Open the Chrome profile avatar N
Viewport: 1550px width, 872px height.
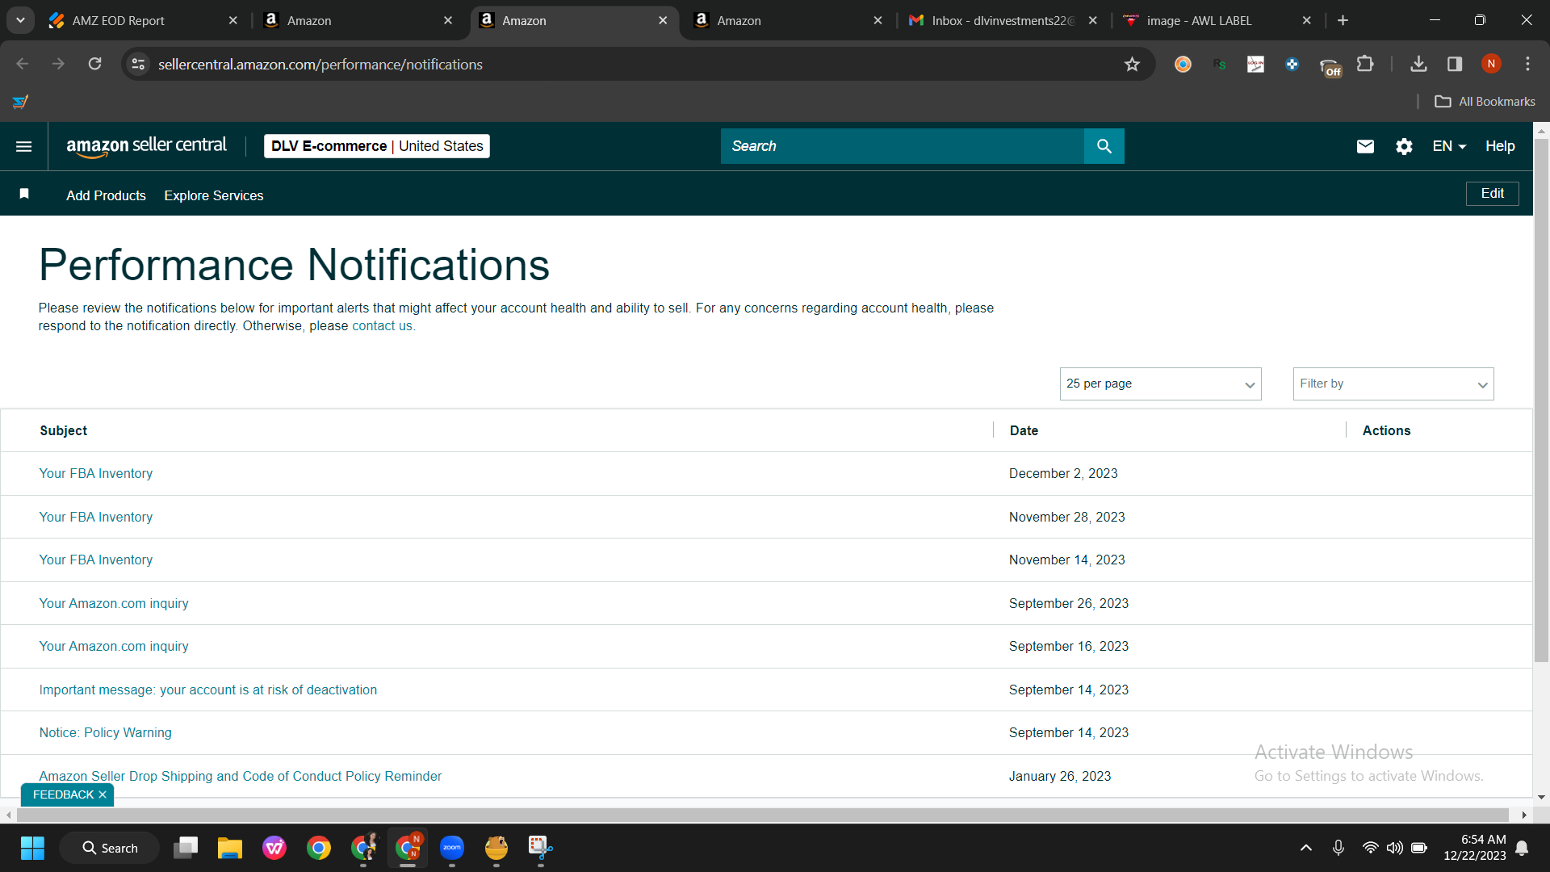tap(1491, 64)
